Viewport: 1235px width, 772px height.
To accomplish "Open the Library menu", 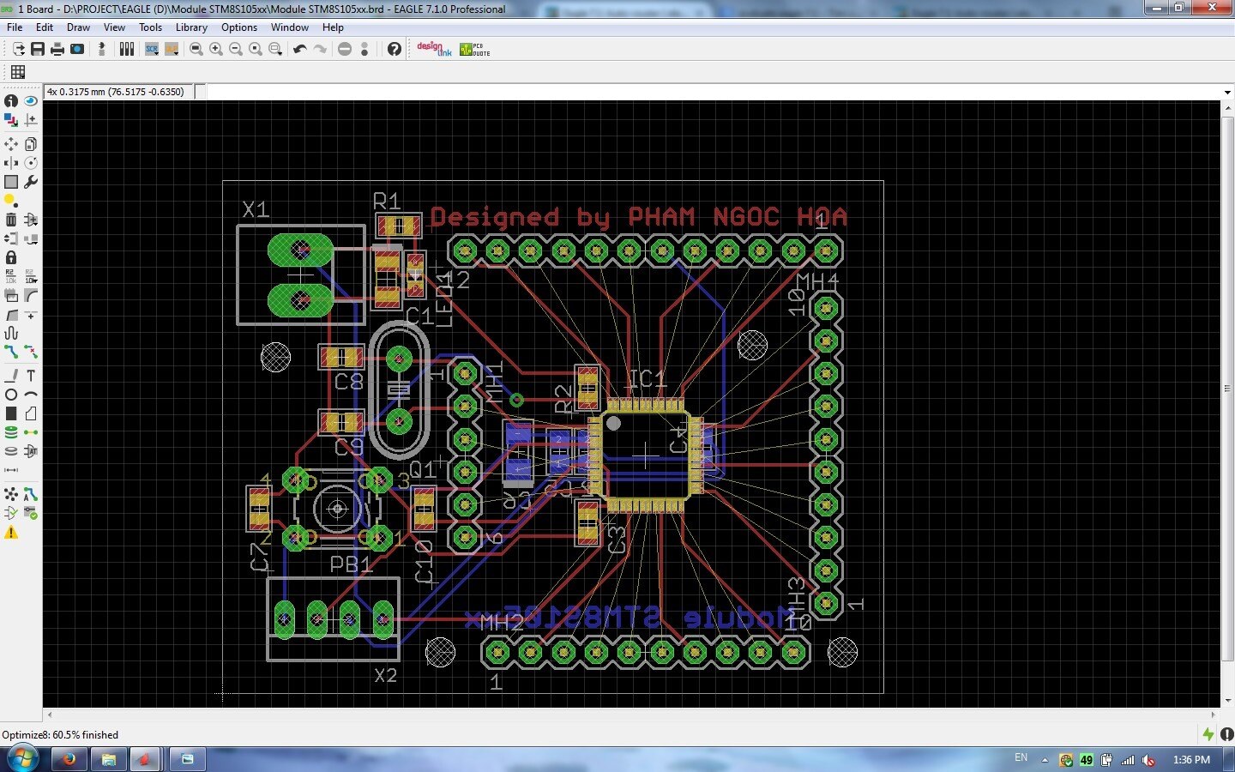I will tap(191, 27).
